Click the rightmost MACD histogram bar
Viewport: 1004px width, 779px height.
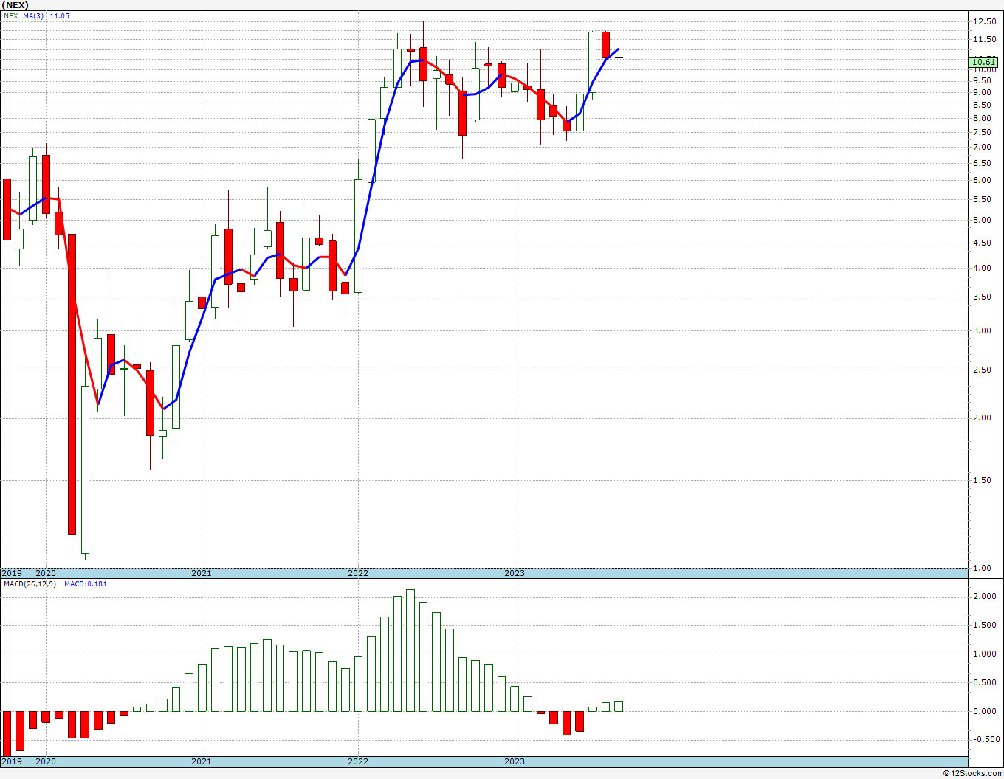tap(619, 707)
